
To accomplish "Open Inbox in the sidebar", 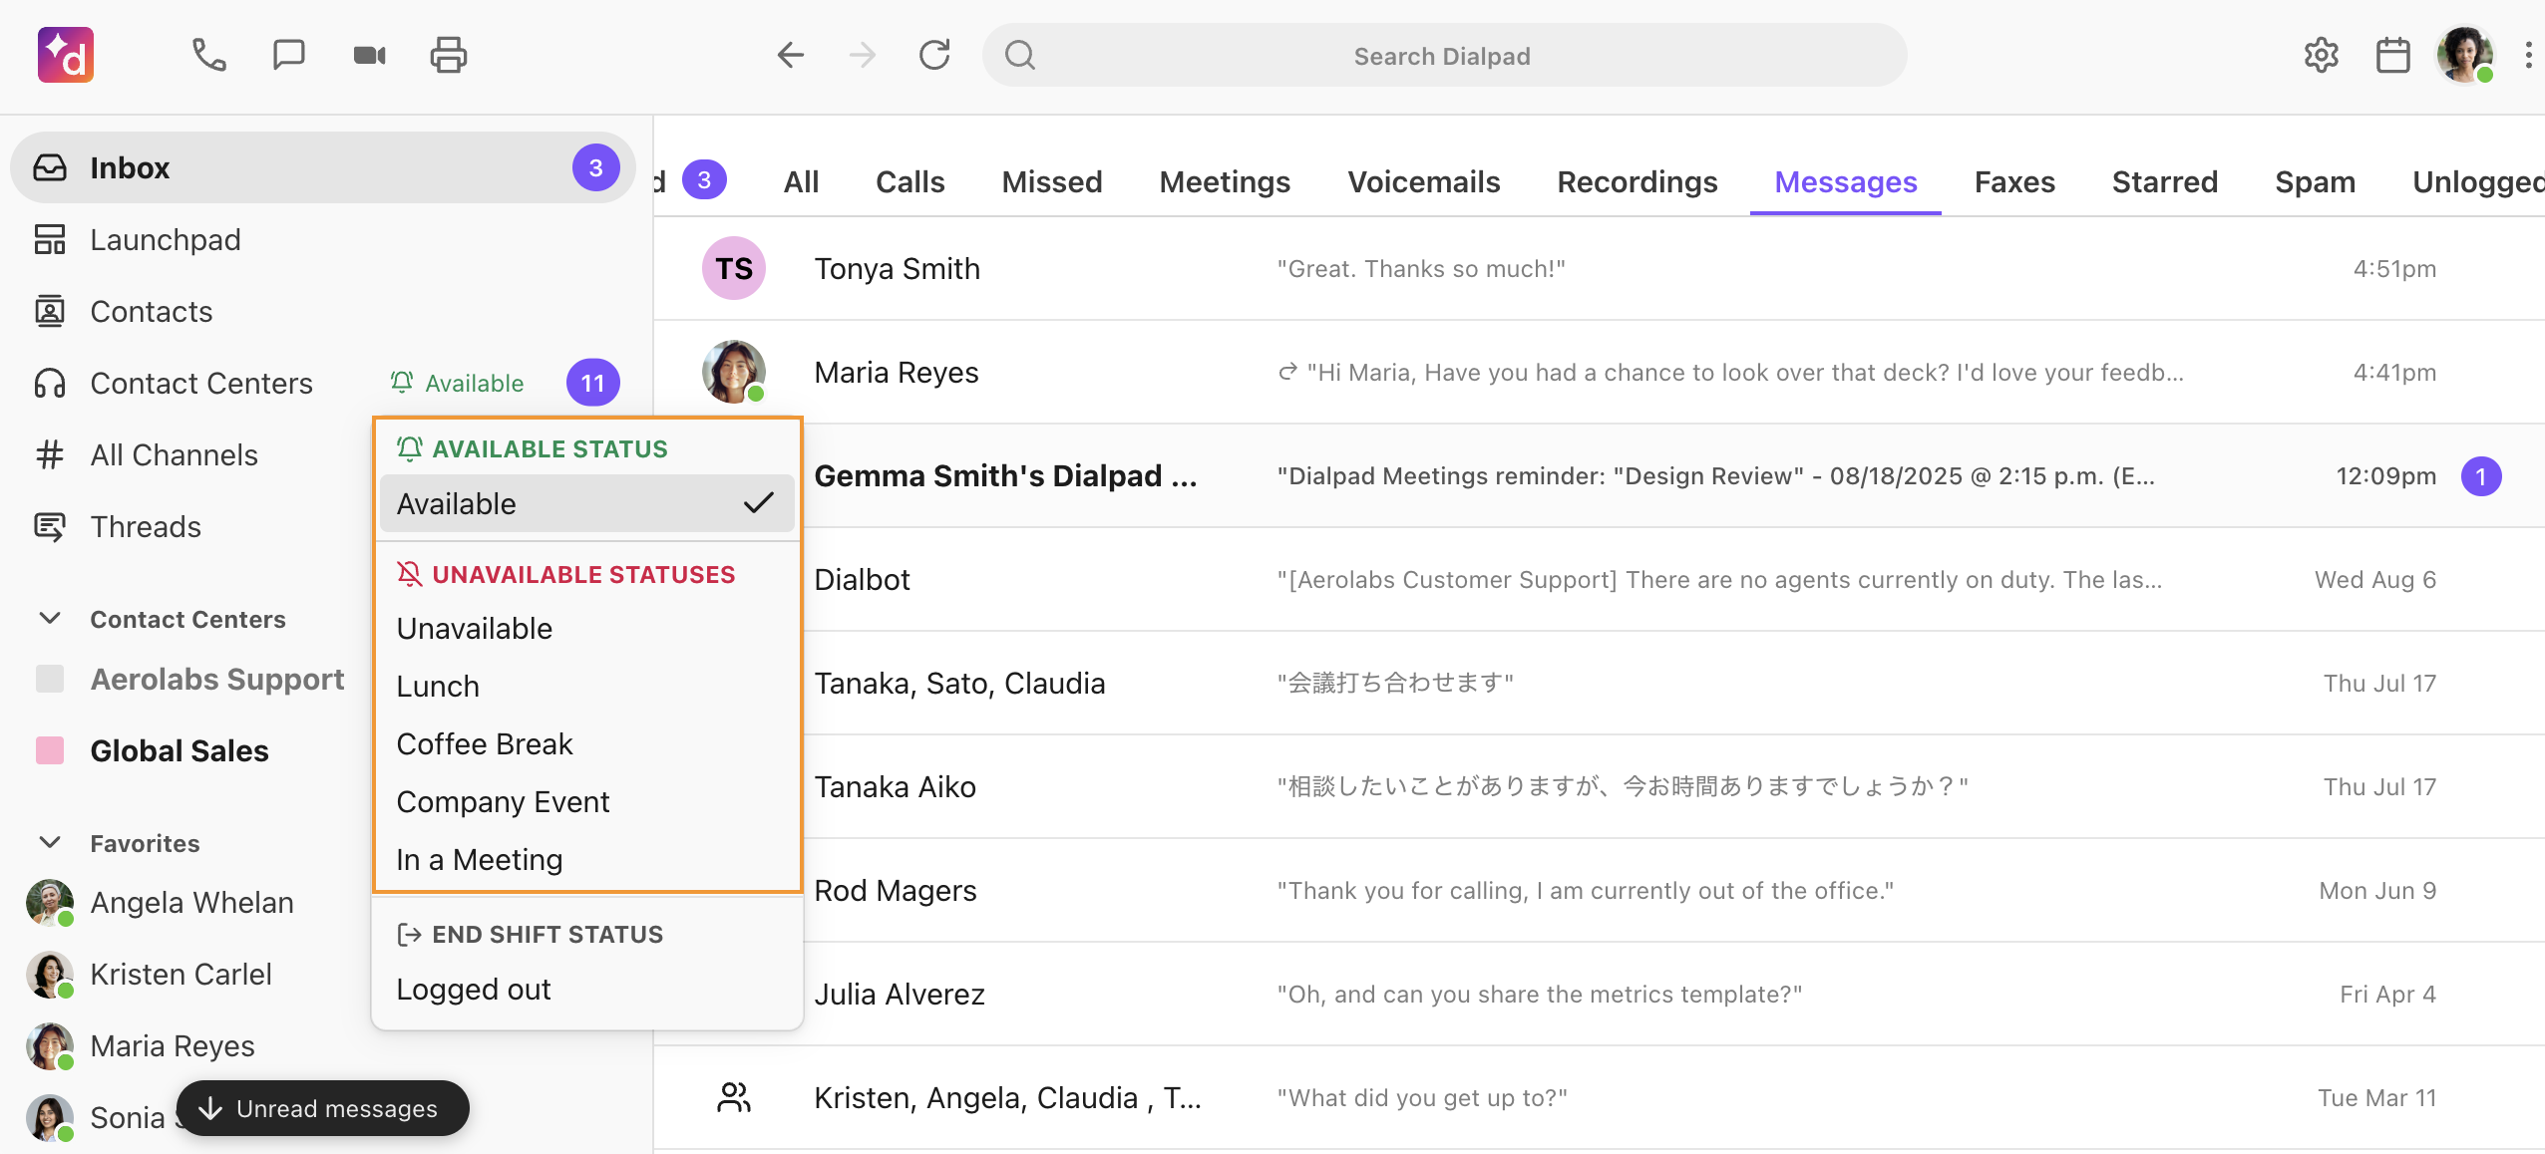I will click(323, 167).
